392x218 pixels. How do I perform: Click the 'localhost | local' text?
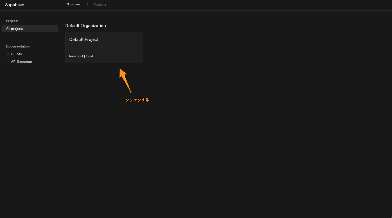(81, 56)
